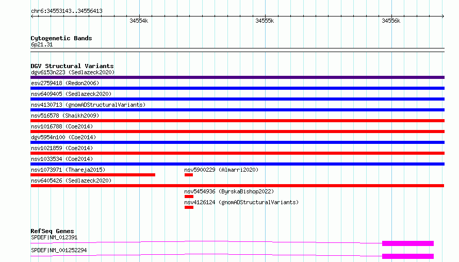
Task: Open variant esv2759418 (Redon2006) label
Action: (65, 83)
